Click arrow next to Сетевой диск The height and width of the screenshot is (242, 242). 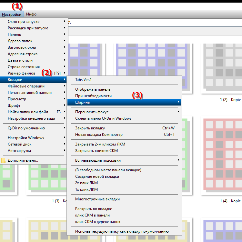click(x=64, y=144)
